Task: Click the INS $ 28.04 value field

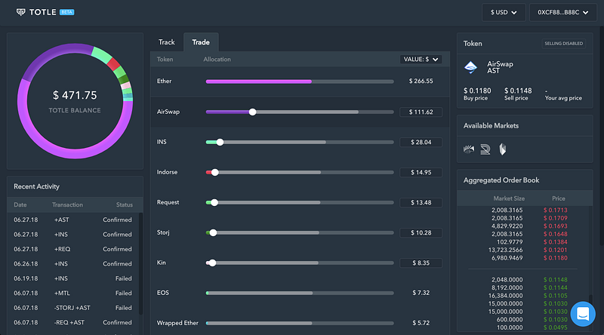Action: [x=421, y=142]
